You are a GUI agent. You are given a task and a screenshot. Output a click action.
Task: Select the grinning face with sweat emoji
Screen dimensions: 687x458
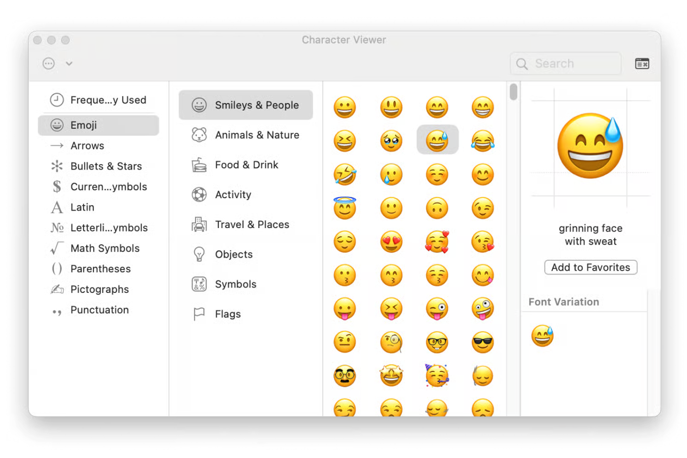(437, 139)
